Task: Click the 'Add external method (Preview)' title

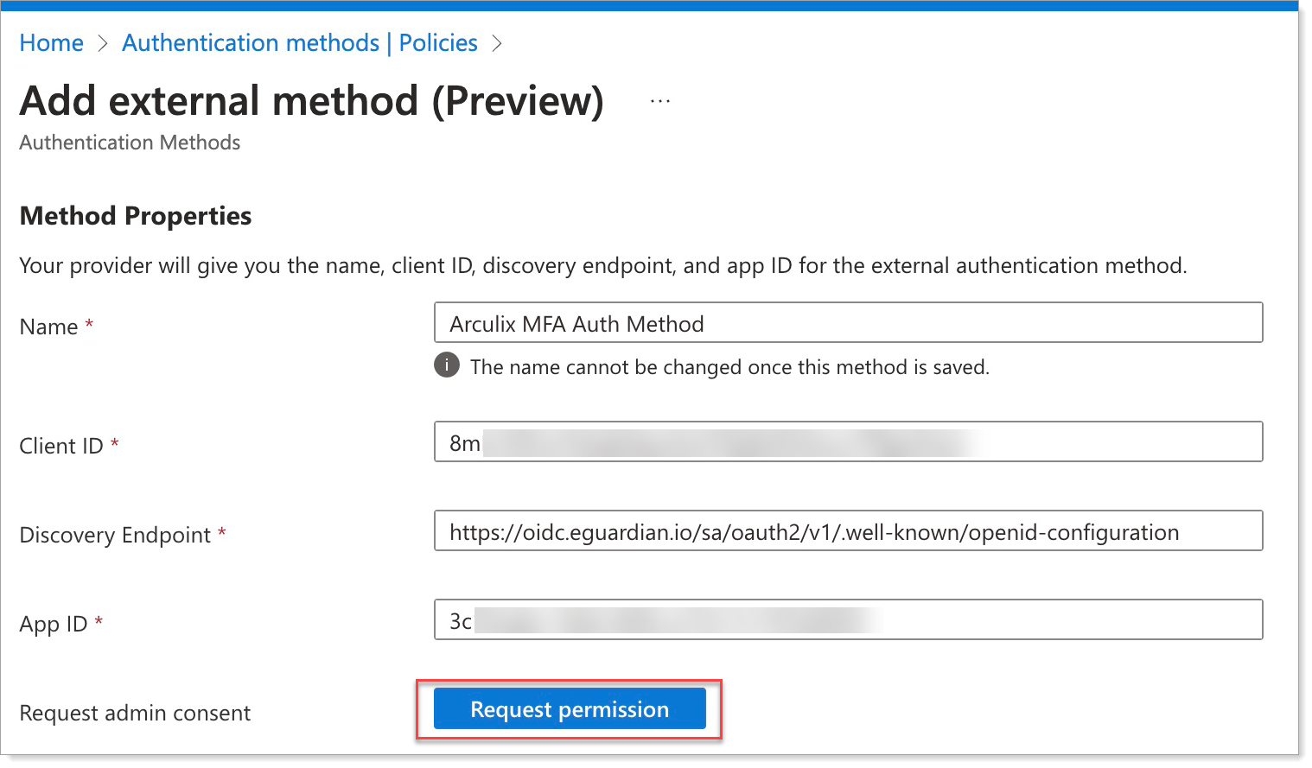Action: point(312,101)
